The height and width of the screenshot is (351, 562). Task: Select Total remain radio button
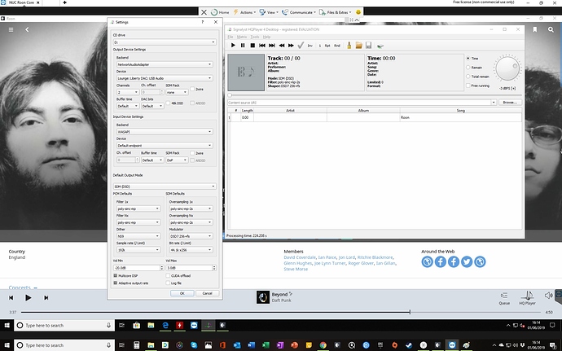[x=468, y=77]
